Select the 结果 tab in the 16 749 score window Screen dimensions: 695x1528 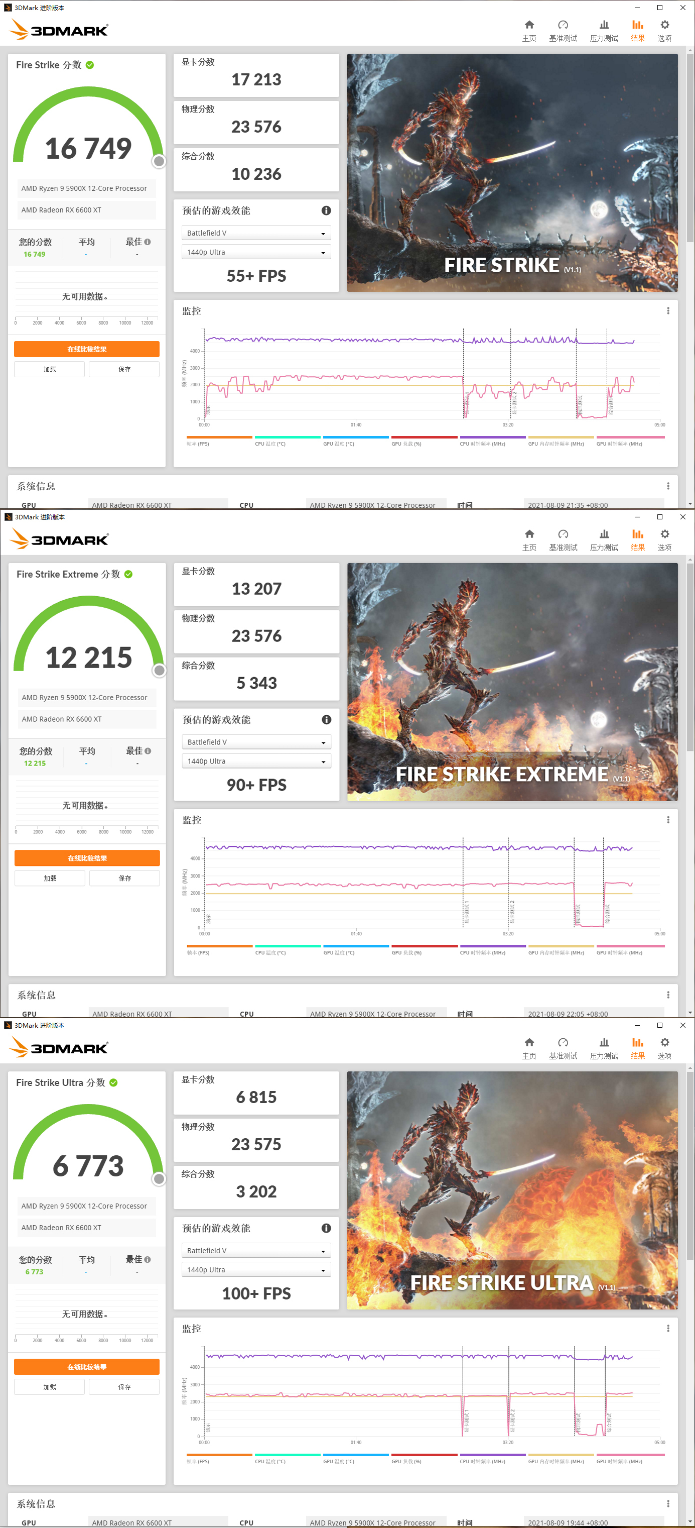[637, 31]
